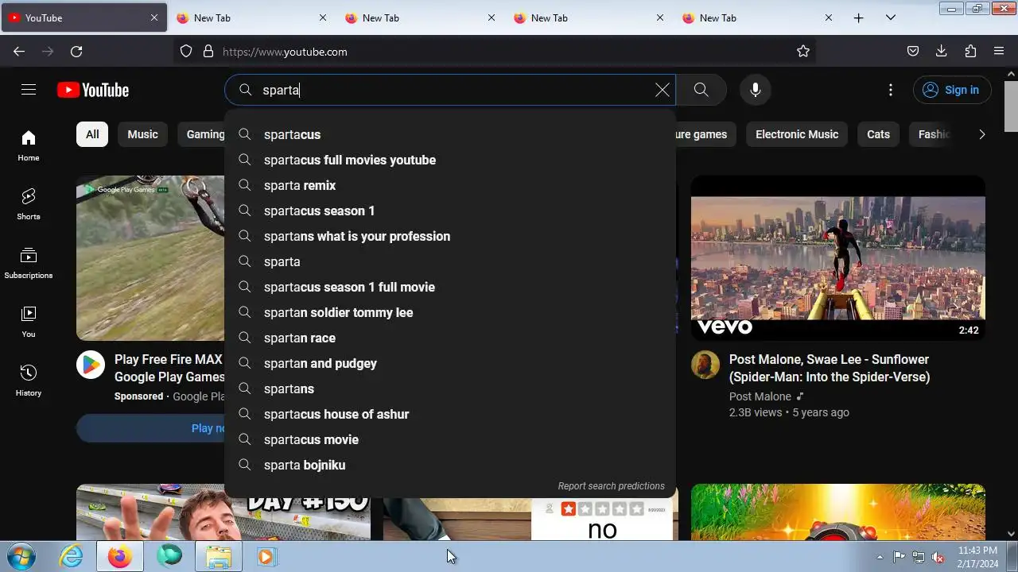Choose the 'spartacus' suggestion

click(x=450, y=134)
